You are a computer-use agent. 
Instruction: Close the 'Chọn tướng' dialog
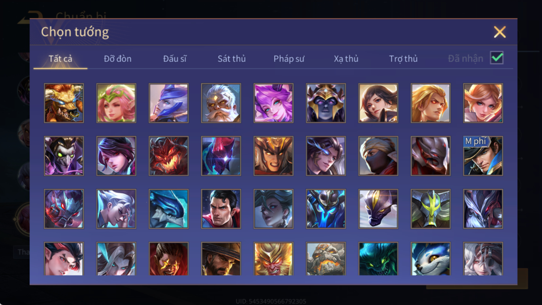pyautogui.click(x=500, y=32)
